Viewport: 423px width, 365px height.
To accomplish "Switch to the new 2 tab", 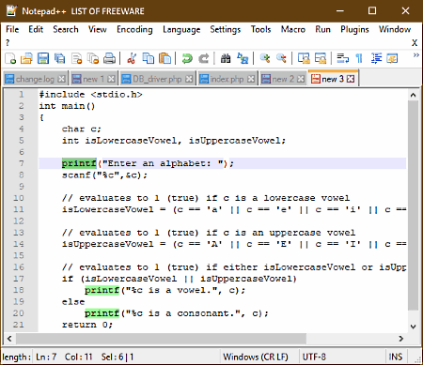I will pyautogui.click(x=283, y=79).
